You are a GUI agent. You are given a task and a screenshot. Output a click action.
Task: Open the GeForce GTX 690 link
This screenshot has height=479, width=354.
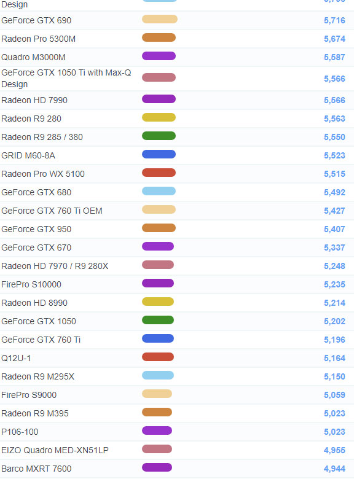coord(36,20)
